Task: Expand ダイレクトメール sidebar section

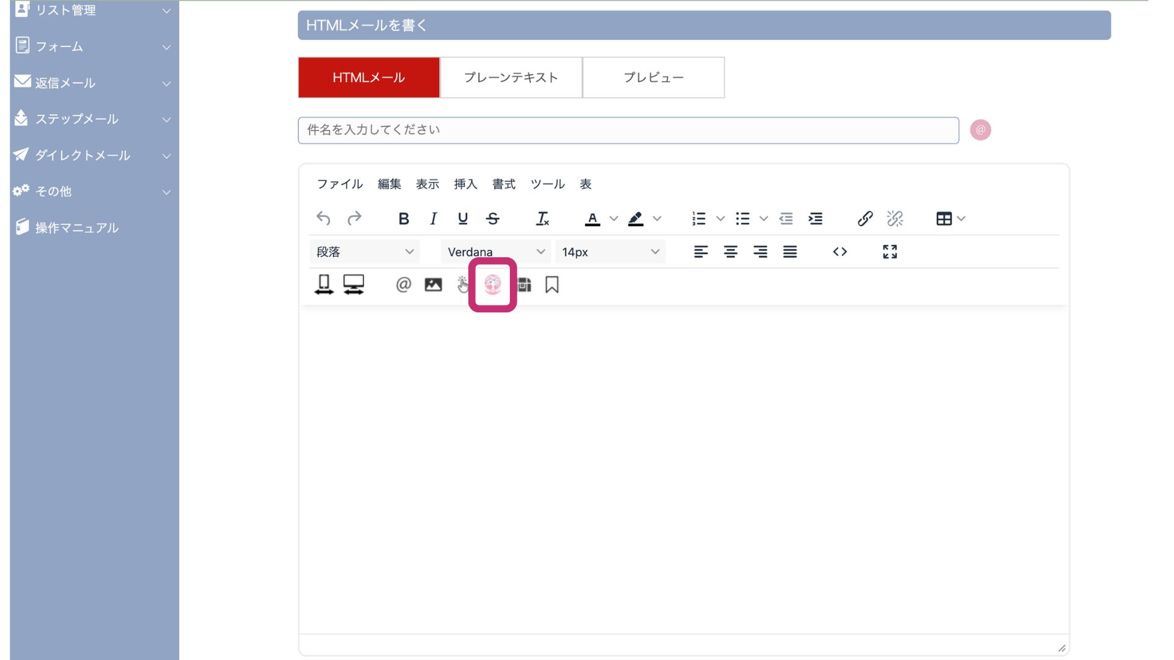Action: [93, 155]
